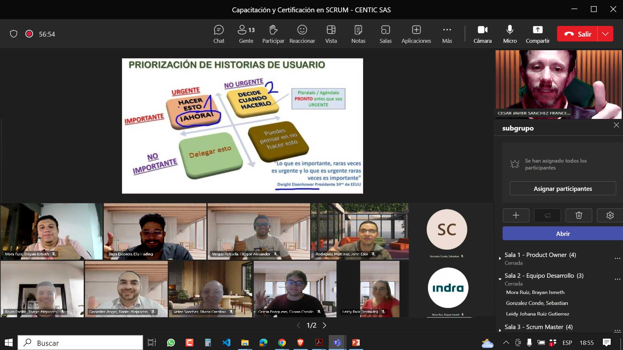The image size is (623, 350).
Task: Click the SC avatar of Gonzalez Conde
Action: pos(447,229)
